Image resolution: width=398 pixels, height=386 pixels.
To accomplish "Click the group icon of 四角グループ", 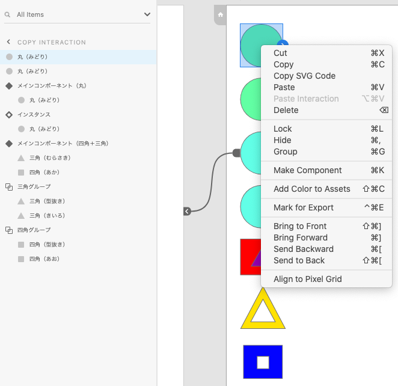I will [x=9, y=230].
